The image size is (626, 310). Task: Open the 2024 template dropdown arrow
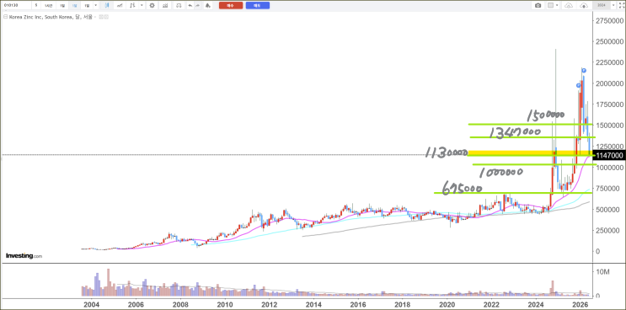point(613,5)
